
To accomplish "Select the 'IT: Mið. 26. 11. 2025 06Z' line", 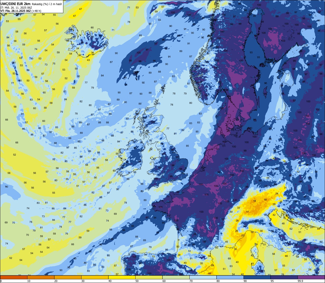I will pyautogui.click(x=16, y=7).
